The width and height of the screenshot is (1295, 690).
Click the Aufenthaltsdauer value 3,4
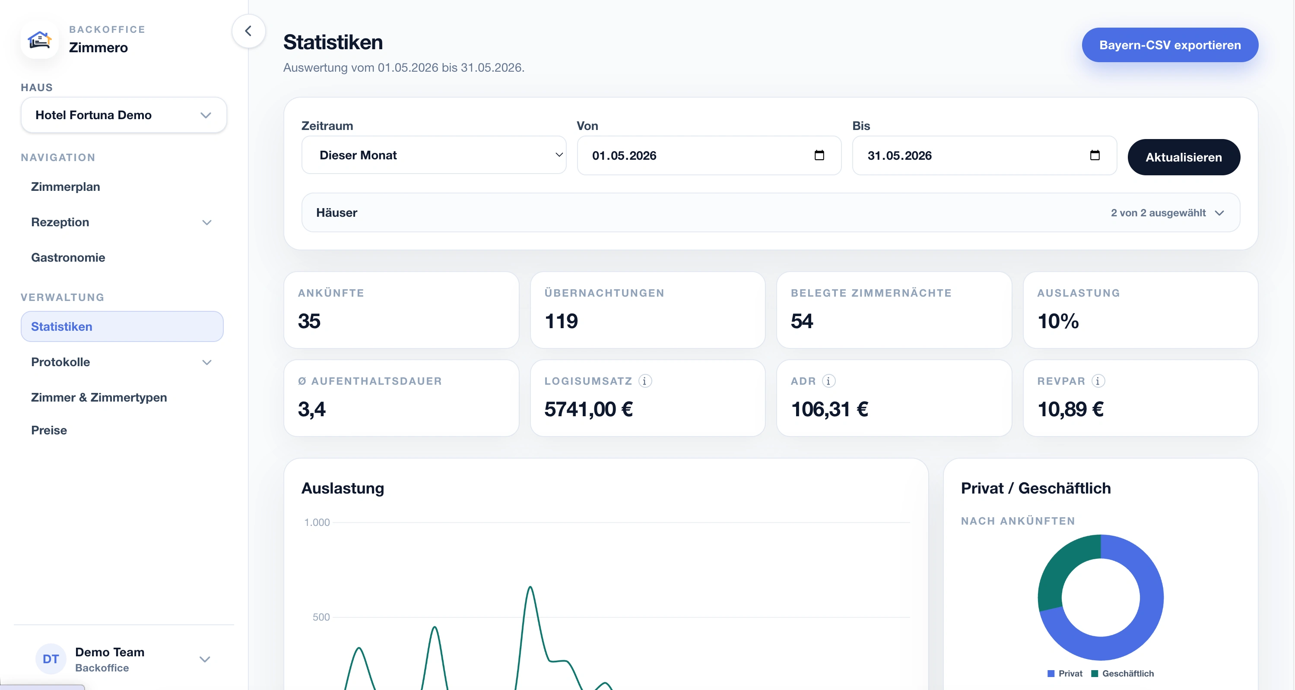pos(312,409)
